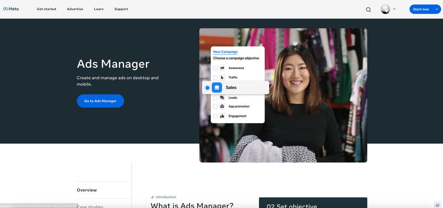Viewport: 443px width, 208px height.
Task: Click the Introduction label text
Action: pos(166,197)
